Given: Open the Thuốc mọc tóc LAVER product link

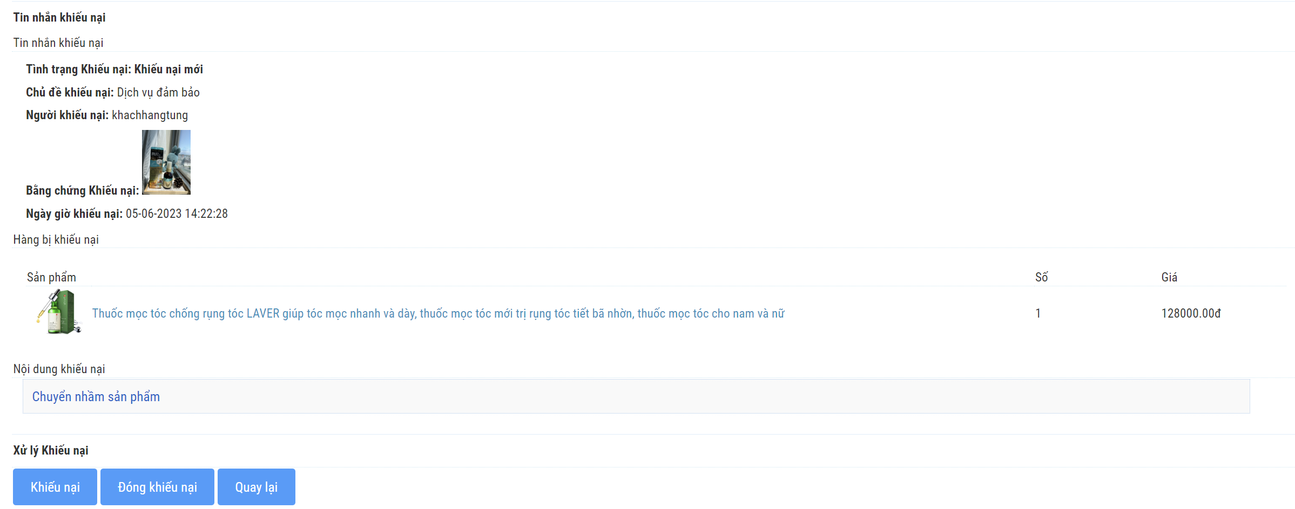Looking at the screenshot, I should click(438, 313).
